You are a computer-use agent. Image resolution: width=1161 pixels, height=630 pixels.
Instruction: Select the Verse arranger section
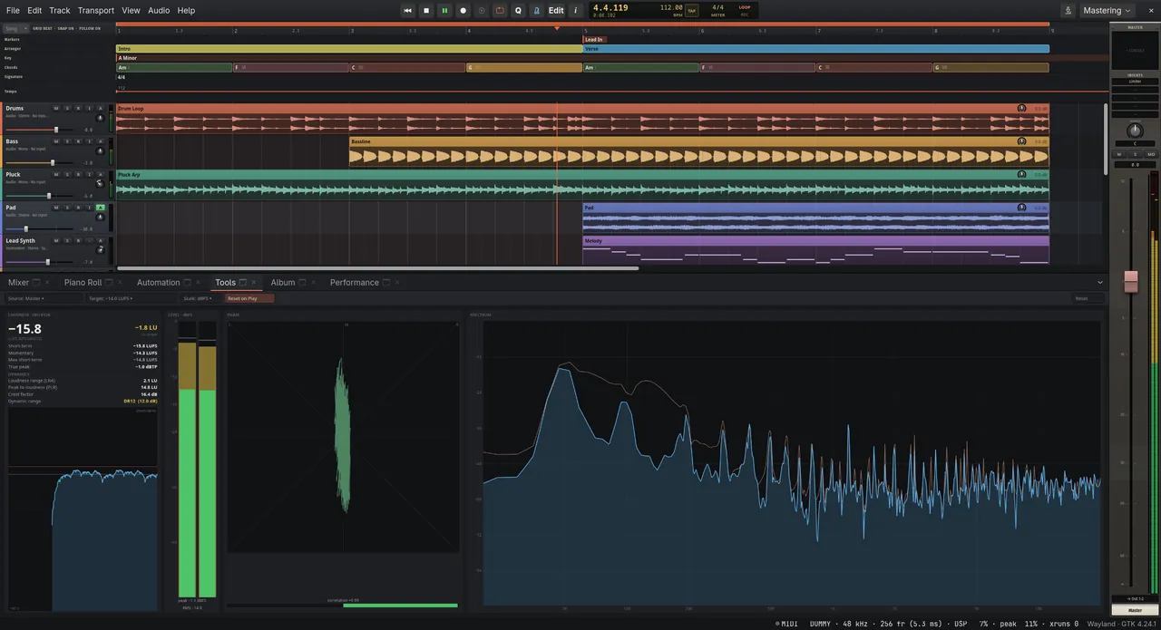[x=815, y=49]
